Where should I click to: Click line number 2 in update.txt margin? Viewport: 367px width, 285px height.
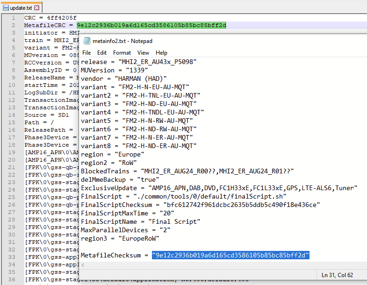(x=14, y=25)
